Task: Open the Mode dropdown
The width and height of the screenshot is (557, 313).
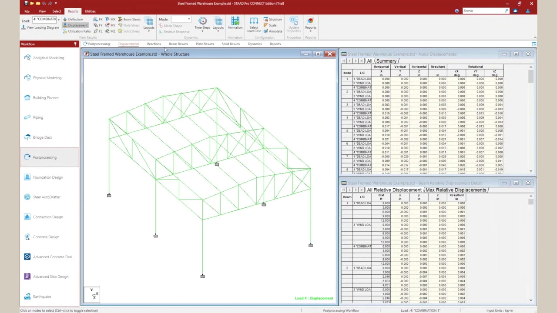Action: 181,19
